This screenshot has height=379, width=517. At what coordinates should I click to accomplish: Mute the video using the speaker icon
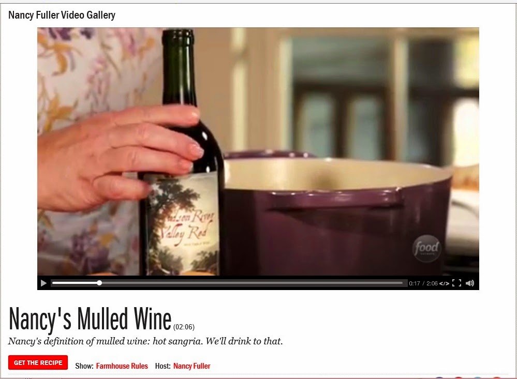tap(470, 283)
